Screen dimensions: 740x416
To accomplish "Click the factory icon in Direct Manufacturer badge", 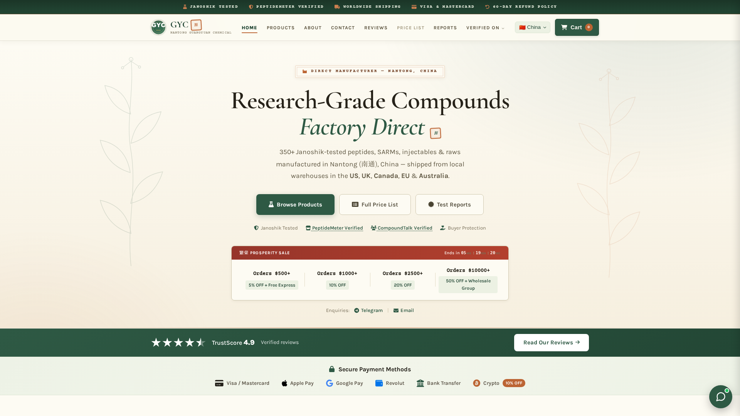I will (305, 71).
